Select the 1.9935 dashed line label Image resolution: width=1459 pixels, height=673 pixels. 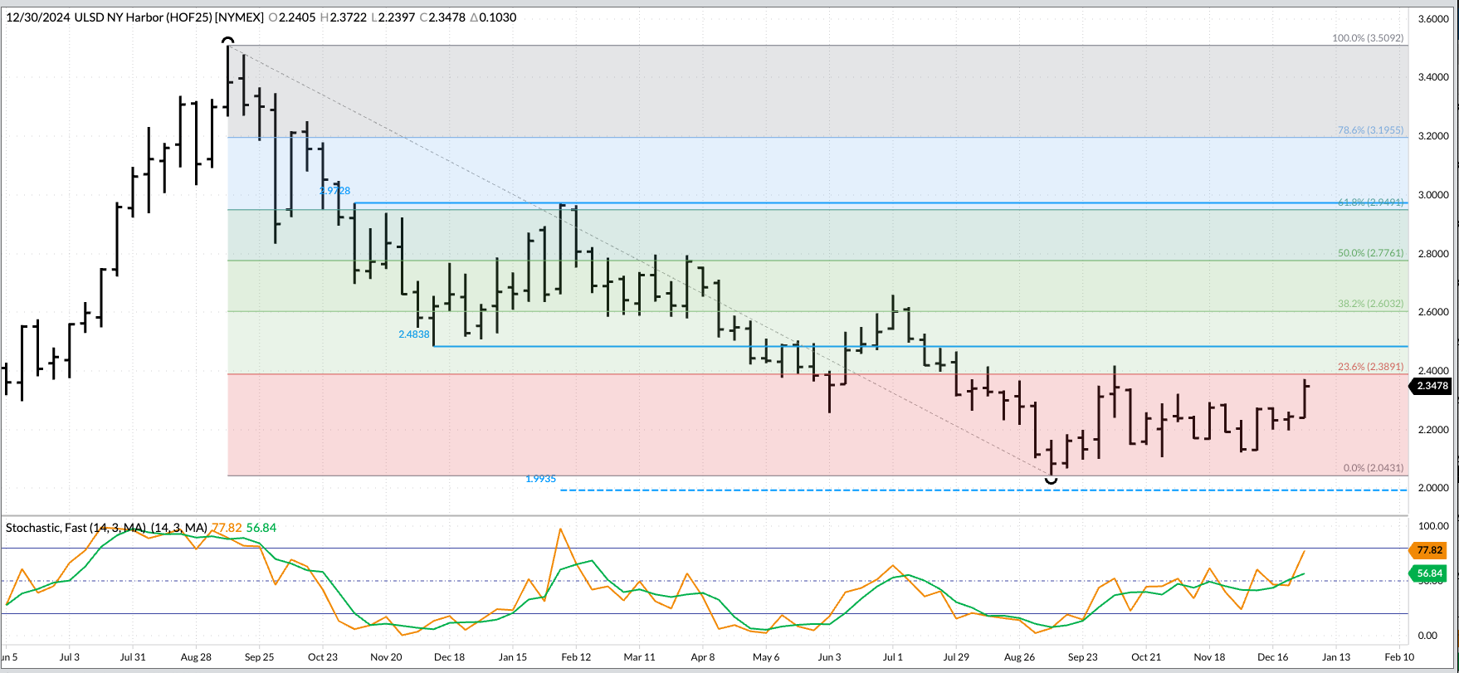[540, 479]
